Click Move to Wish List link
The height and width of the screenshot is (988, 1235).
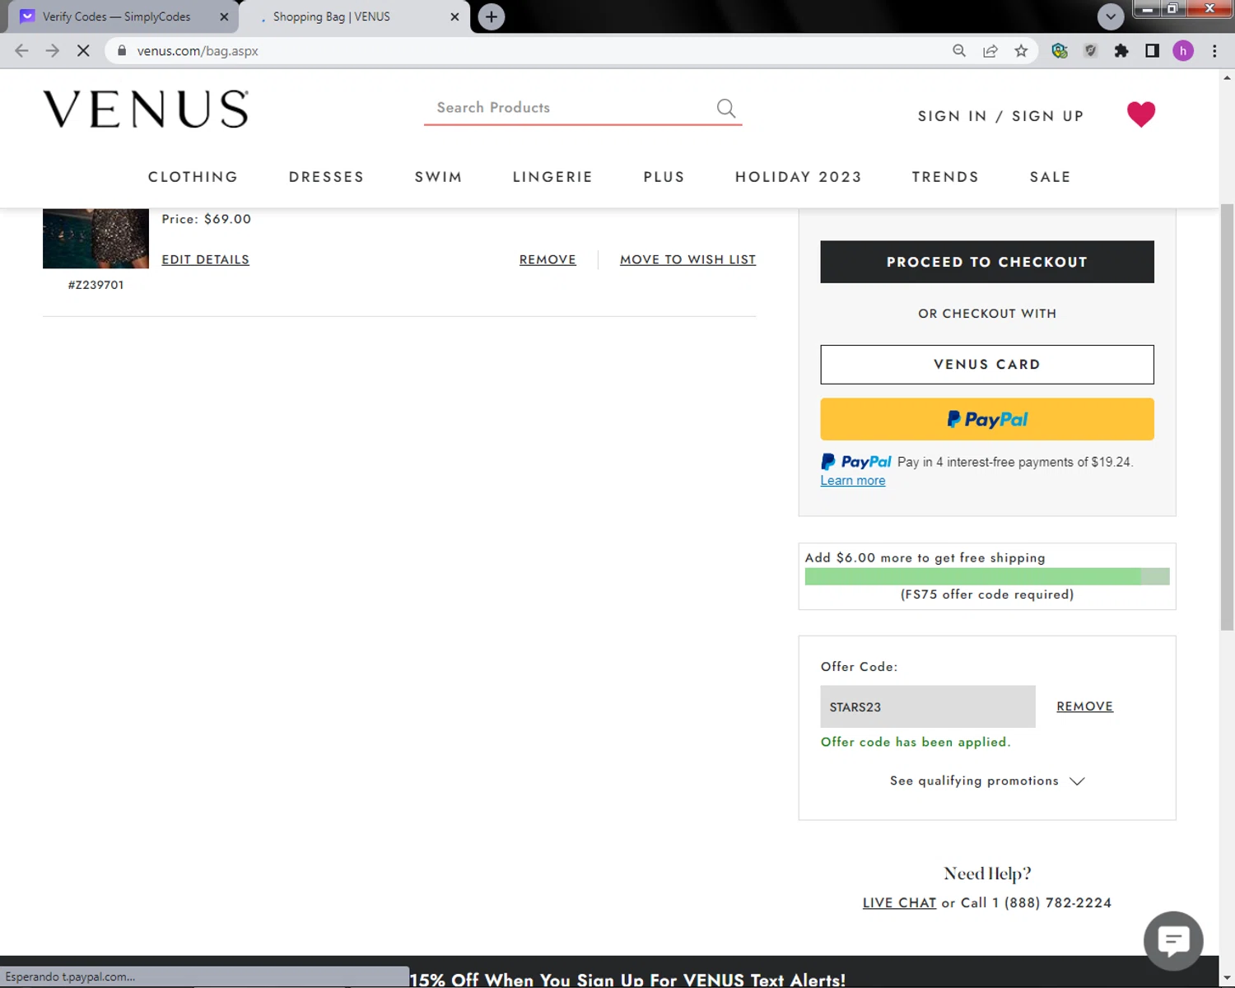(x=687, y=259)
